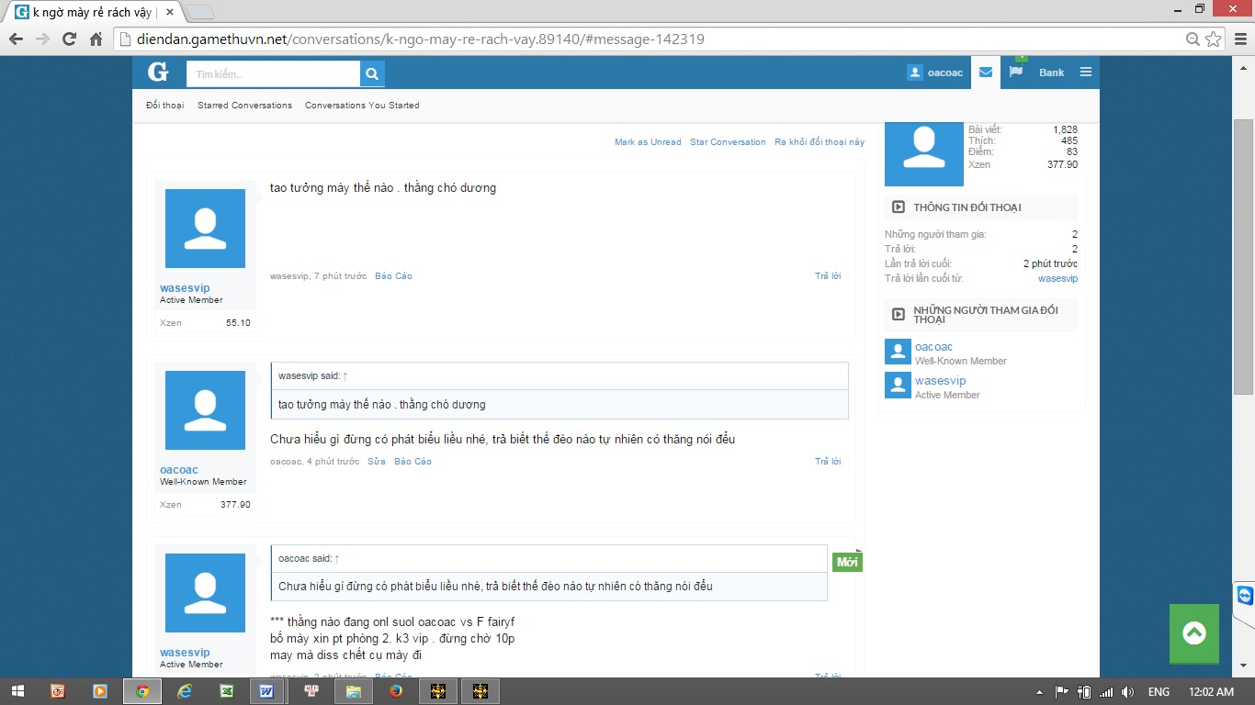The width and height of the screenshot is (1255, 705).
Task: Click Ra khỏi đối thoại này link
Action: coord(820,142)
